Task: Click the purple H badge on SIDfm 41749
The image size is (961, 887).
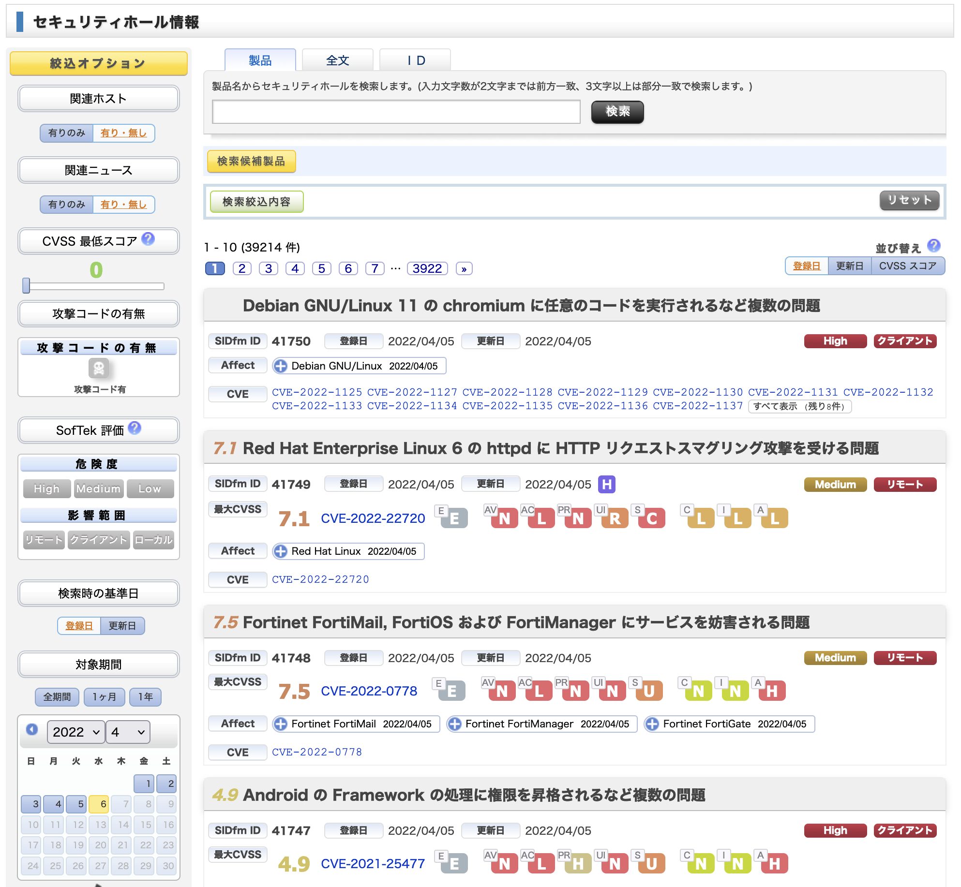Action: coord(607,484)
